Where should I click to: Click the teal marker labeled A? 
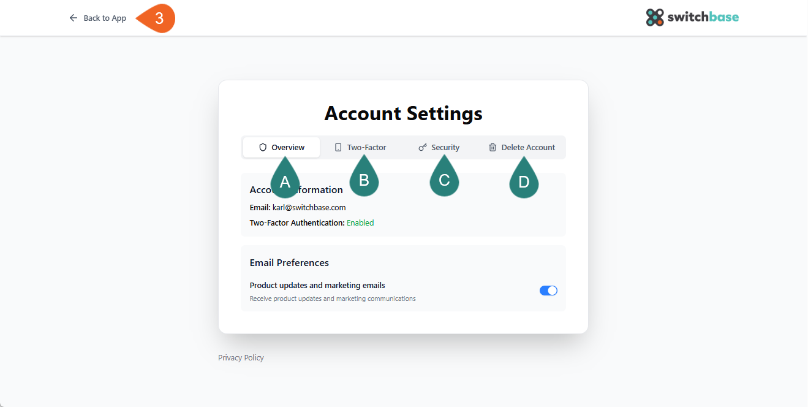coord(285,180)
